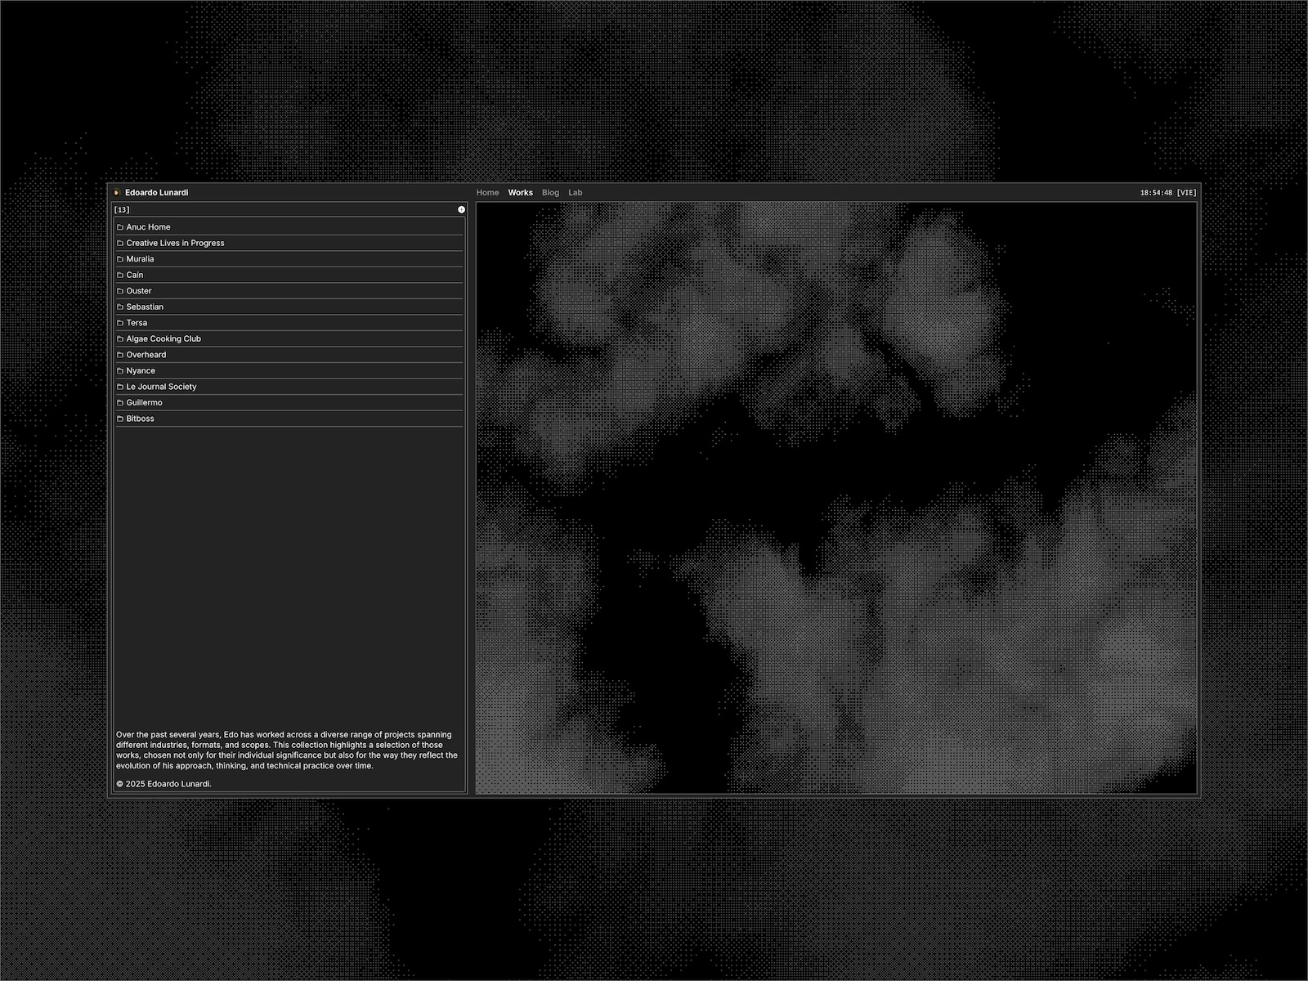Click the dithered cloud preview image
1308x981 pixels.
pyautogui.click(x=835, y=498)
